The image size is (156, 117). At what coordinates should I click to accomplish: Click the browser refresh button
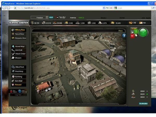point(107,8)
